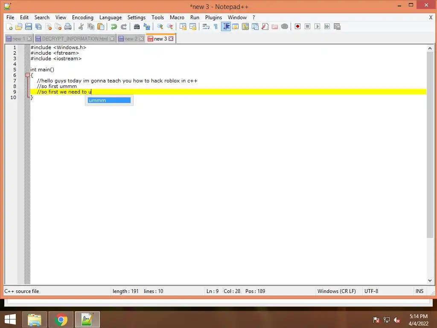
Task: Open File Explorer from taskbar
Action: (34, 319)
